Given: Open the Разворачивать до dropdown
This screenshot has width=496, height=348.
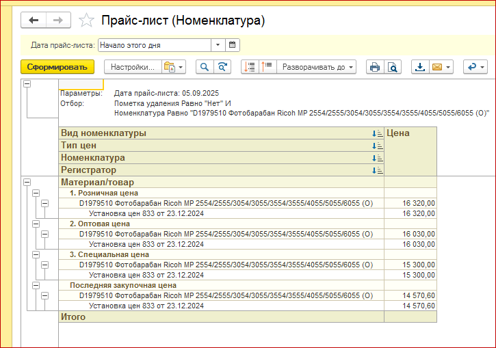Looking at the screenshot, I should [317, 67].
